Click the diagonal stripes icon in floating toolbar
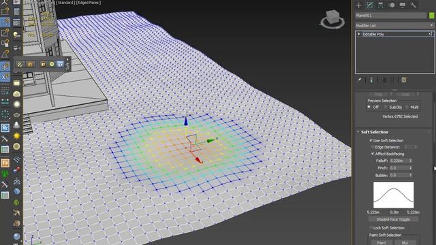 [x=20, y=64]
